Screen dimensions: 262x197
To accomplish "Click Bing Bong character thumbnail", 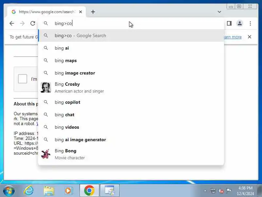I will tap(46, 154).
